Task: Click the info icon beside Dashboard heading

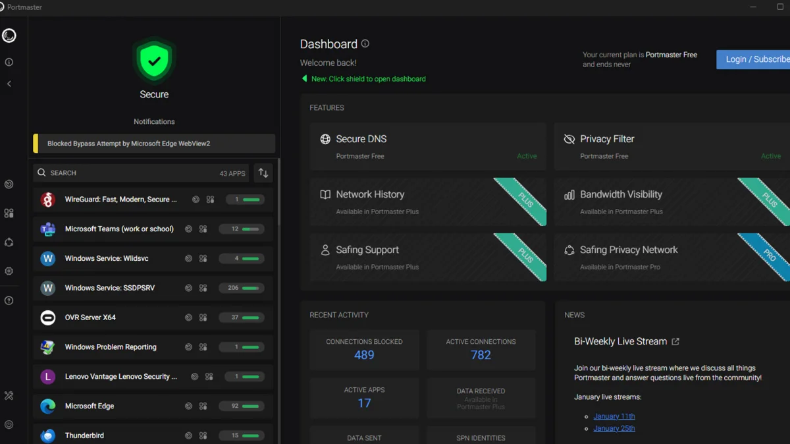Action: (365, 44)
